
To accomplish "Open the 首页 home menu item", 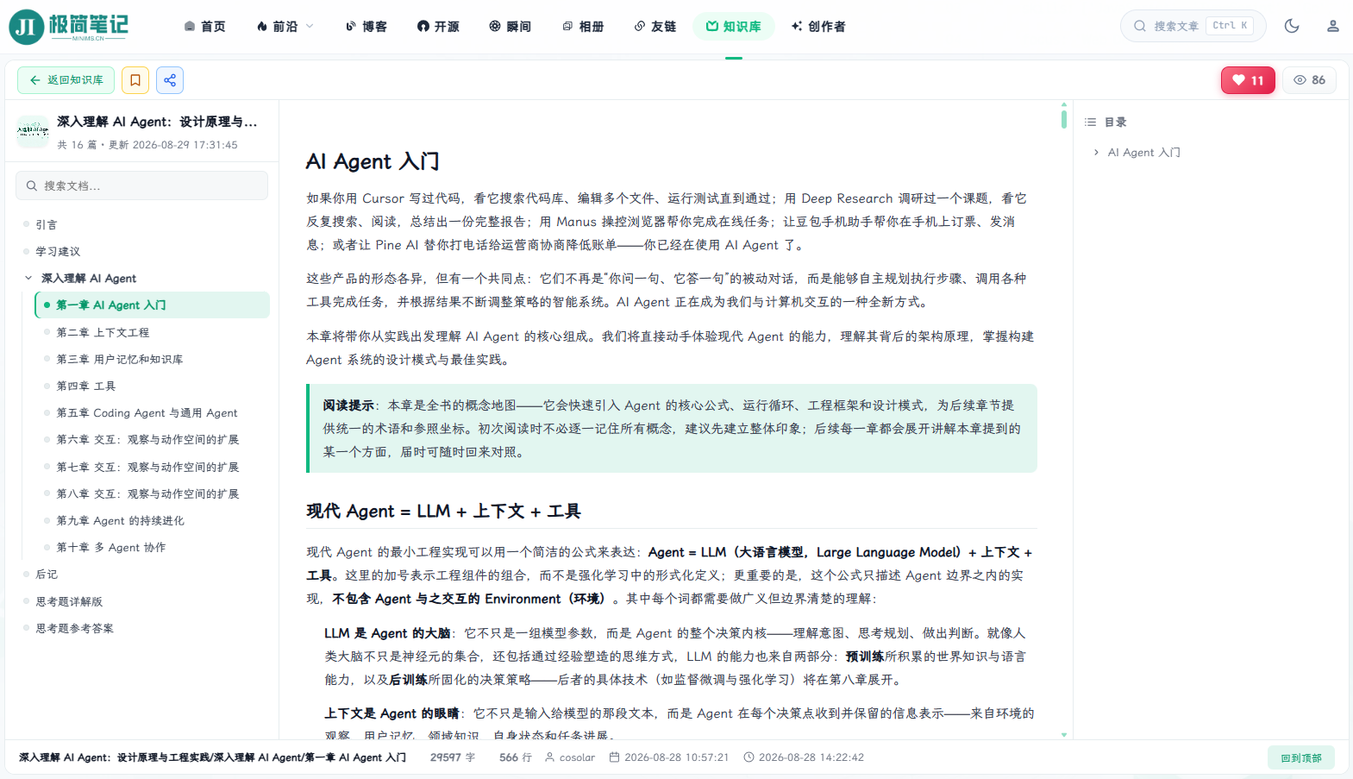I will [204, 27].
